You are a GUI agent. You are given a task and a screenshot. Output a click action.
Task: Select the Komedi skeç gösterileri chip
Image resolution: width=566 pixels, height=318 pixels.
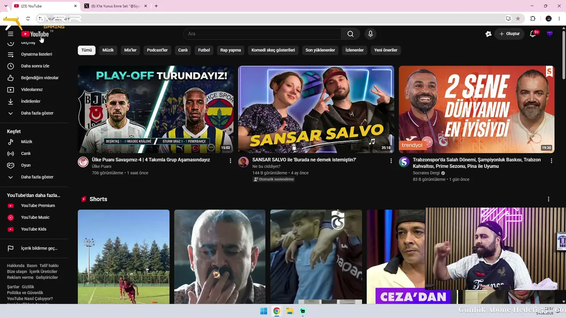273,50
